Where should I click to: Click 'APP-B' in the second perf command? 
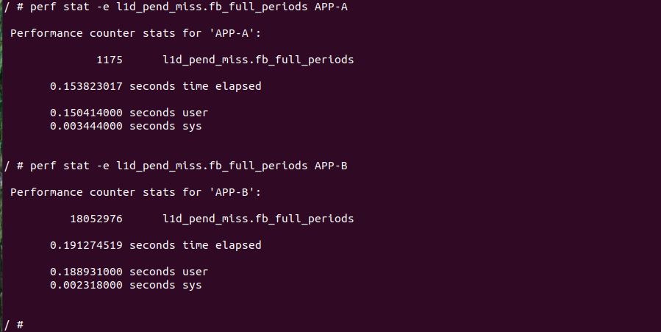(x=330, y=166)
